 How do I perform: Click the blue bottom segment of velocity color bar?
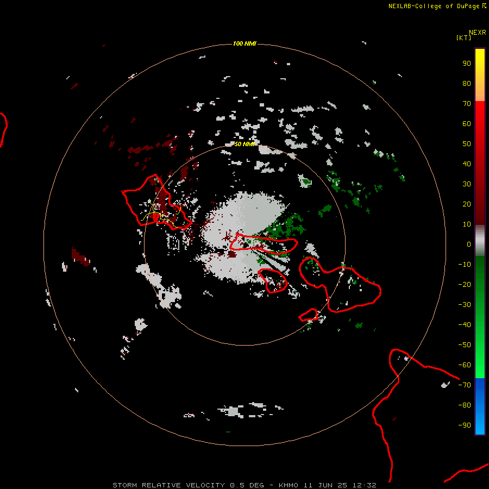(480, 406)
